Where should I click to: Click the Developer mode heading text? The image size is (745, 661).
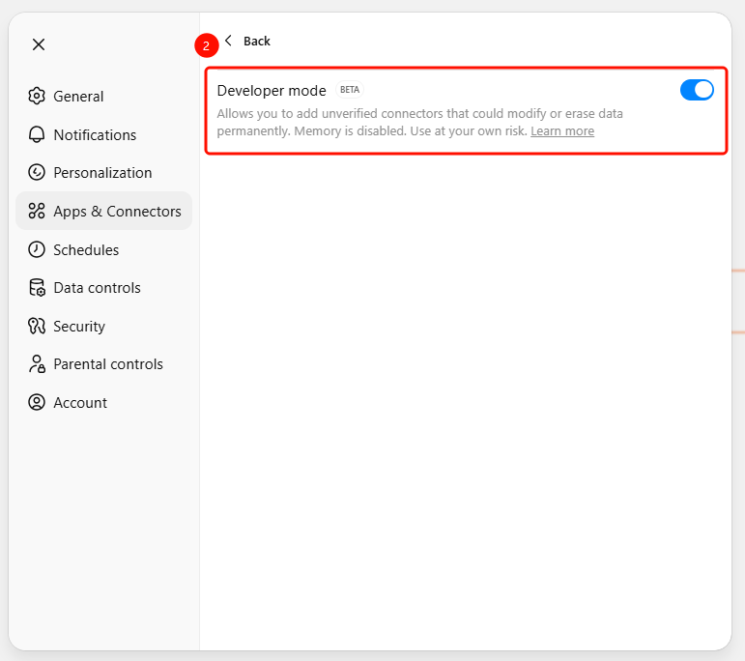pyautogui.click(x=272, y=91)
